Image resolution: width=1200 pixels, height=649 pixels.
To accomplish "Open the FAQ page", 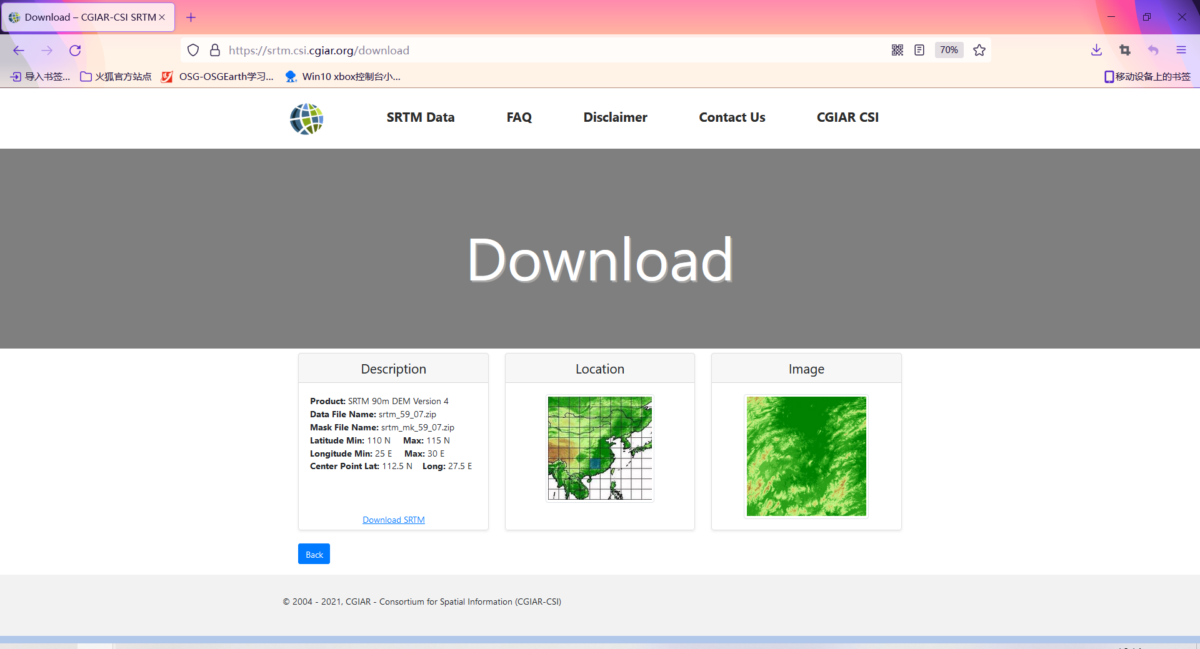I will (519, 117).
